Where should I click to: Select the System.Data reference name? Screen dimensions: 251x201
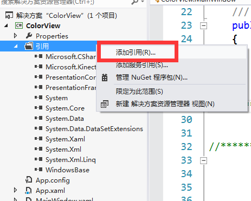coord(65,119)
